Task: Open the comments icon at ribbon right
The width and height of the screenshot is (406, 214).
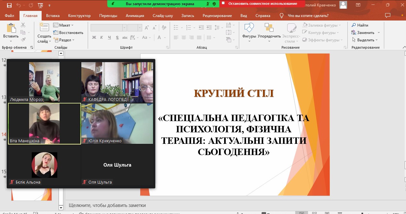Action: pos(388,16)
